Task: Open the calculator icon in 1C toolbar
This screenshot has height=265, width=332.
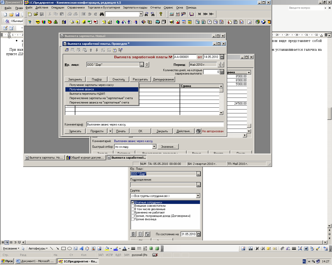Action: (171, 14)
